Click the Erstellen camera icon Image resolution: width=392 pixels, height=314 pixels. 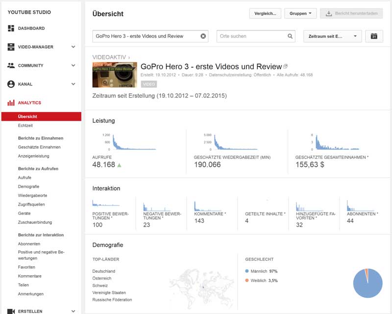coord(11,311)
